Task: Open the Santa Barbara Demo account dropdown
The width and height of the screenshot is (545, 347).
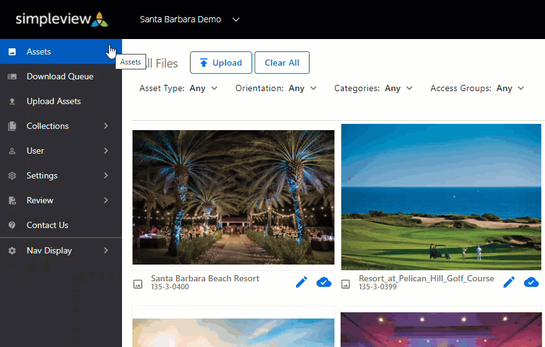Action: (x=190, y=19)
